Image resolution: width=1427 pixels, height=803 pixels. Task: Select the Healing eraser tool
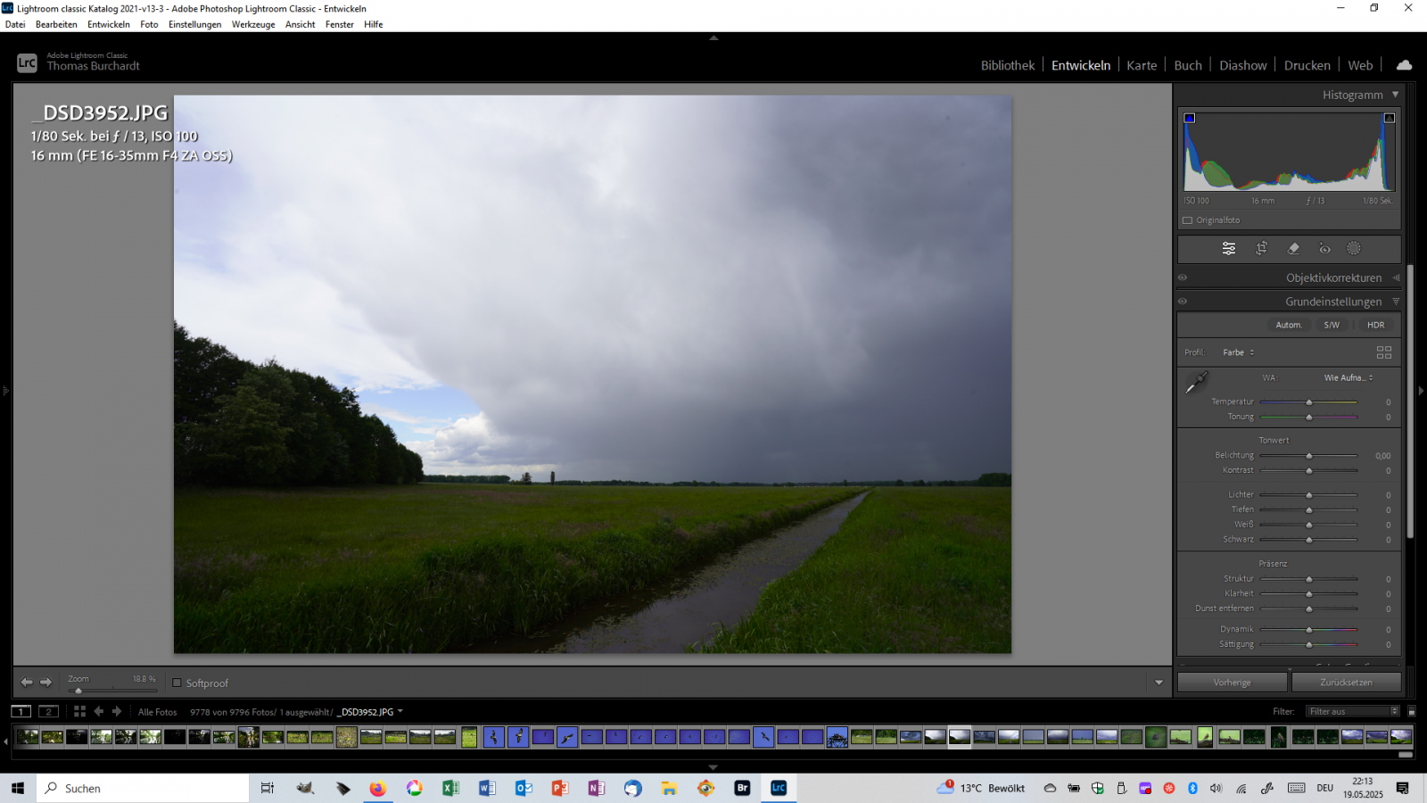tap(1293, 249)
